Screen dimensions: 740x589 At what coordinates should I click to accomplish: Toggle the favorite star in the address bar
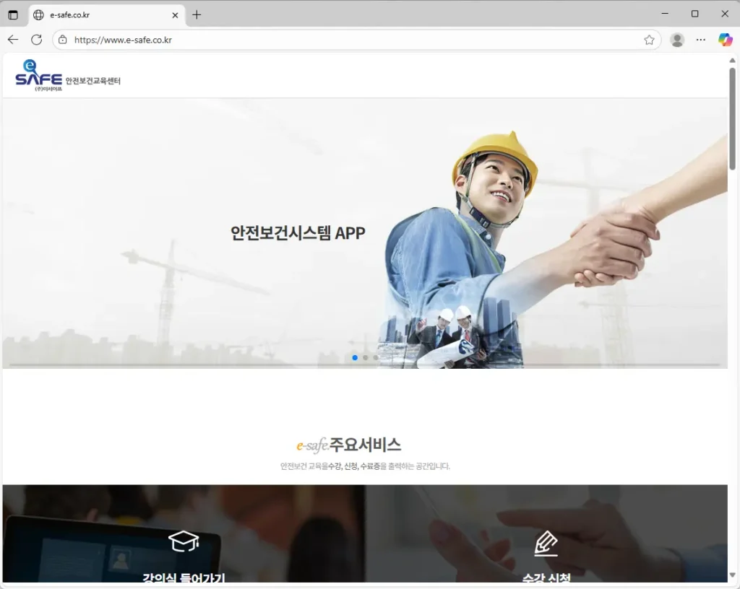[x=649, y=40]
